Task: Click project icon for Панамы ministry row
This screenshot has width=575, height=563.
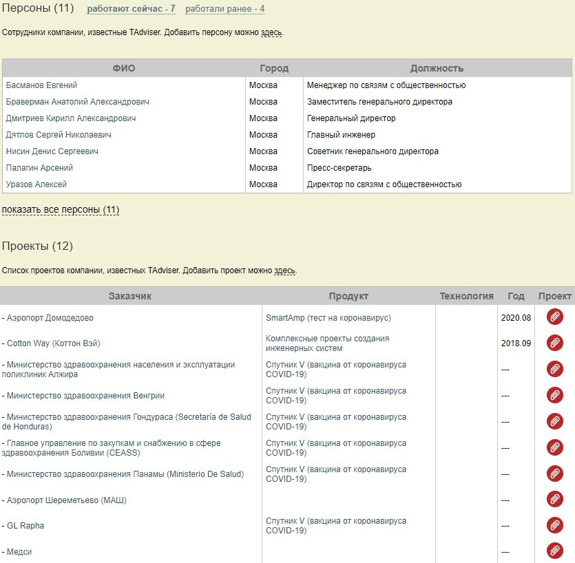Action: click(554, 474)
